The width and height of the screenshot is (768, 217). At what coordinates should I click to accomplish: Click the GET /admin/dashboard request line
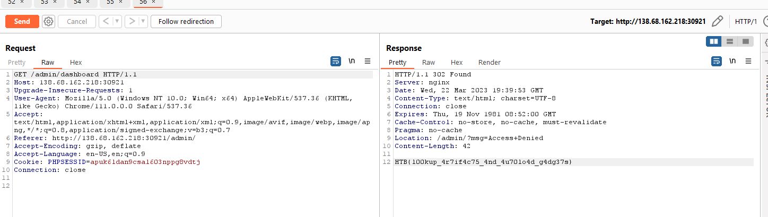pyautogui.click(x=76, y=74)
